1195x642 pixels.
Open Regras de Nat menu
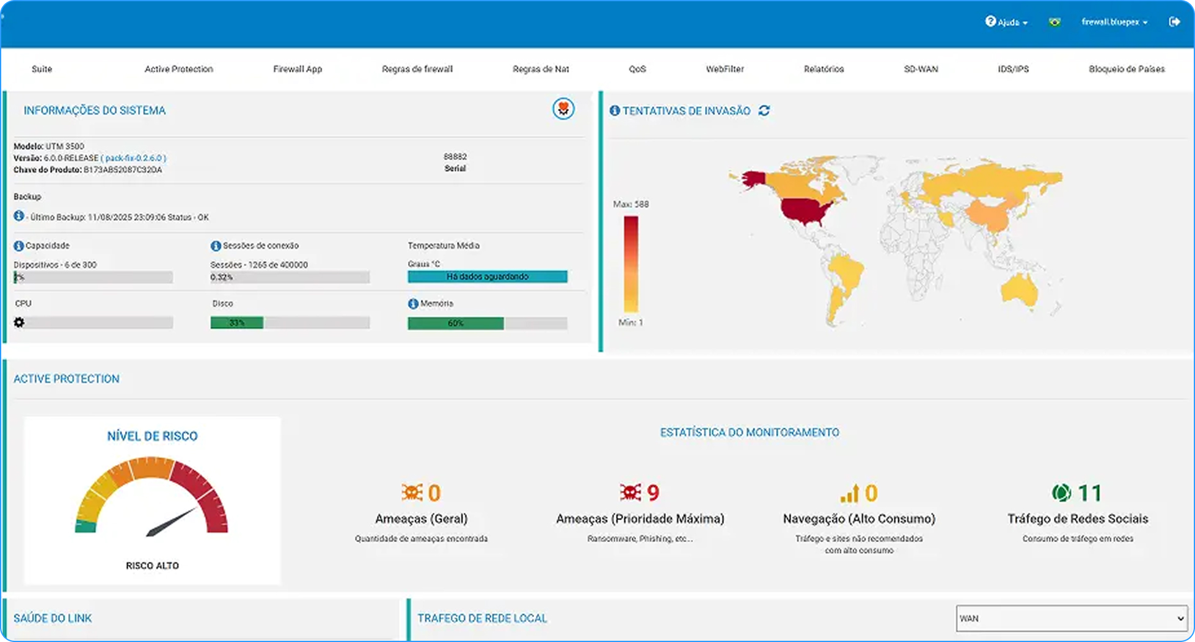pyautogui.click(x=541, y=69)
